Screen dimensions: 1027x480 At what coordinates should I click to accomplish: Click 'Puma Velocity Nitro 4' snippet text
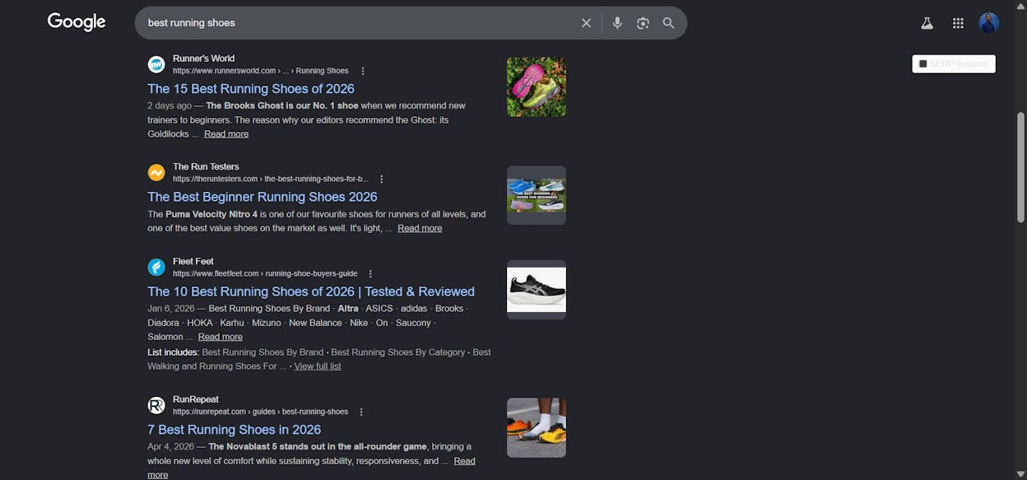coord(211,214)
